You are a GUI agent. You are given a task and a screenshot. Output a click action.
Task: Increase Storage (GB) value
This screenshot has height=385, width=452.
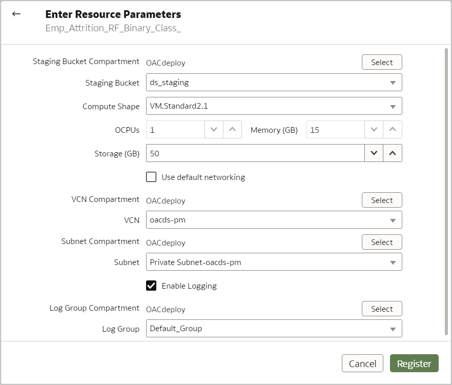click(393, 153)
